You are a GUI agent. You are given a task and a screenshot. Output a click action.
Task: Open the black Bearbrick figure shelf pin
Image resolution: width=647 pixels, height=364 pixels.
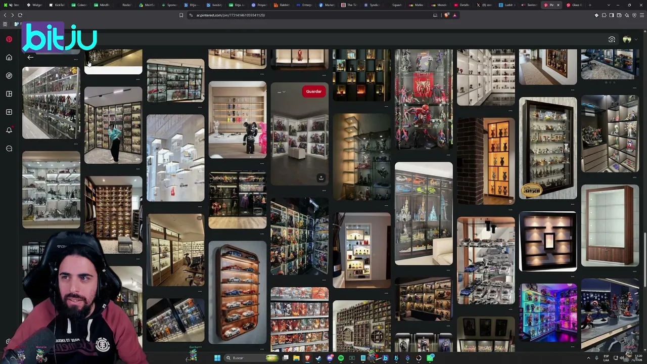click(238, 120)
